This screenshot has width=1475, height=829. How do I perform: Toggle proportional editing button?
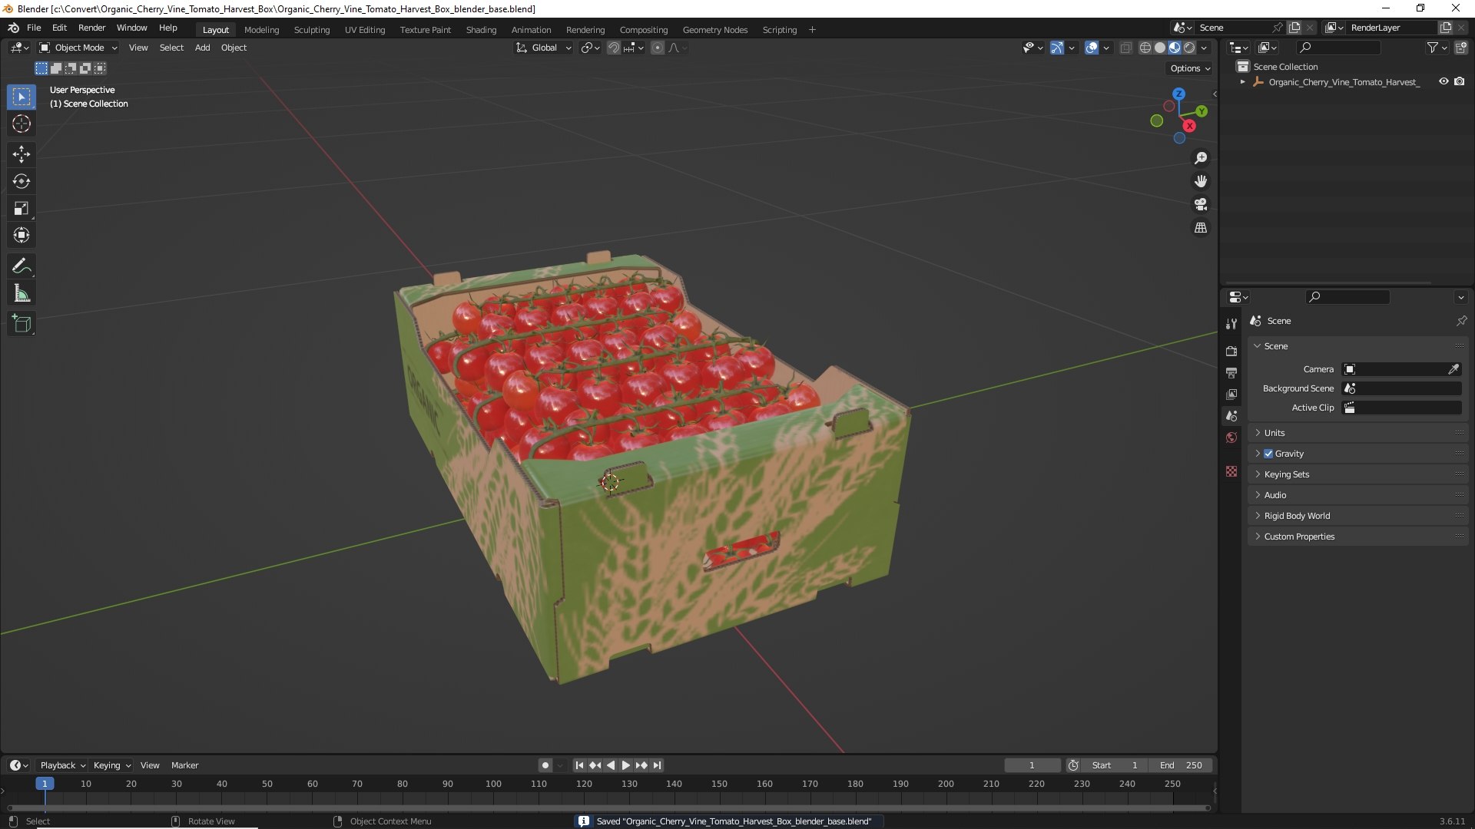658,48
